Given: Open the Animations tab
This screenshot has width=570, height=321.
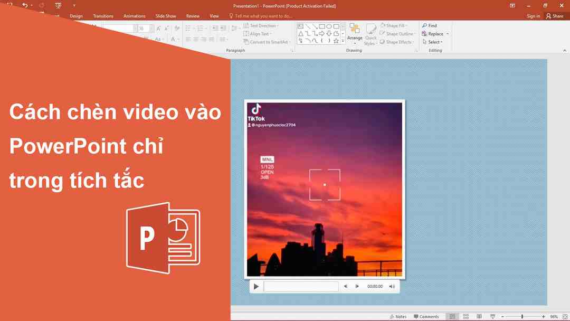Looking at the screenshot, I should [x=134, y=16].
